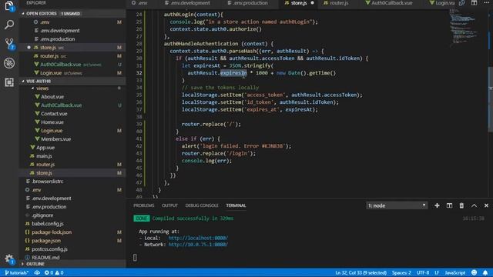493x277 pixels.
Task: Open the Manage gear icon
Action: tap(9, 259)
